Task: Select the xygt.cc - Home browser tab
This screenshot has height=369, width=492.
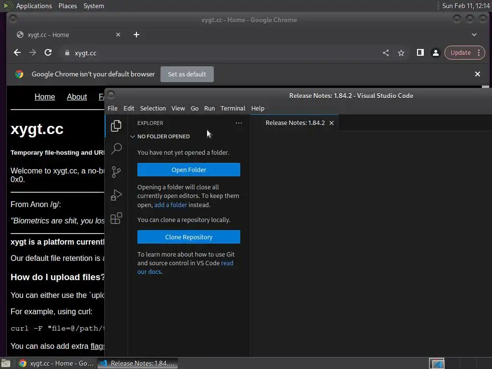Action: click(68, 35)
